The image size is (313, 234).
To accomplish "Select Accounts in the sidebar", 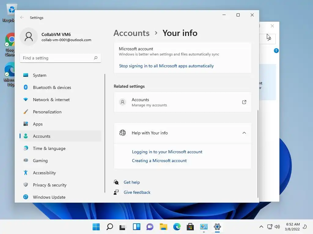I will pos(61,136).
